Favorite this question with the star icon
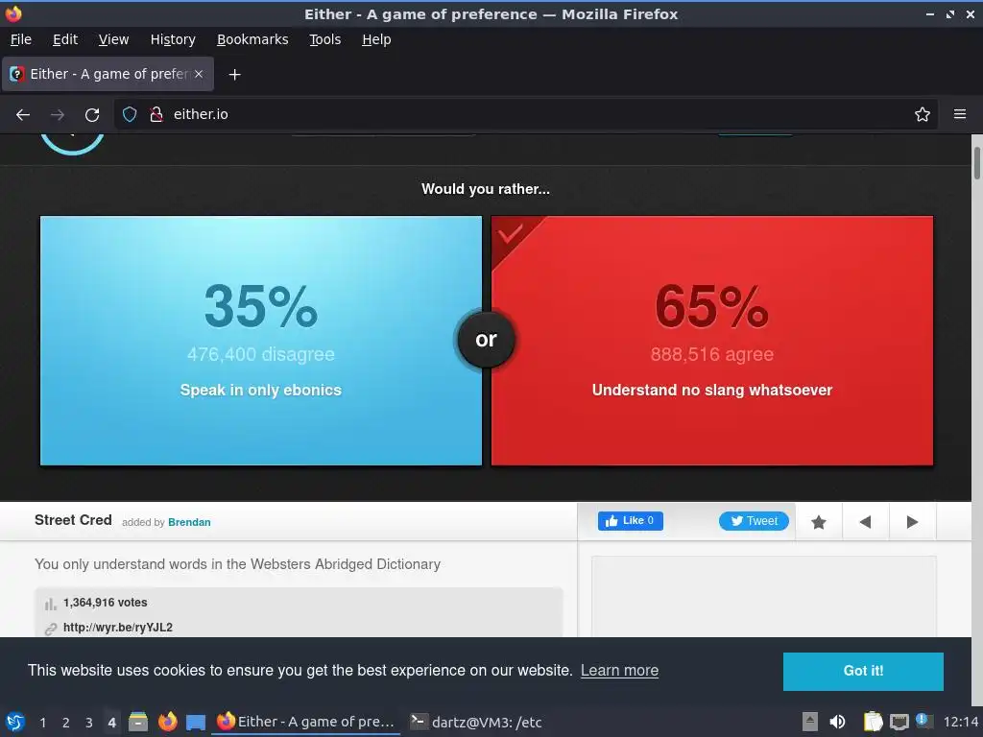 (819, 521)
